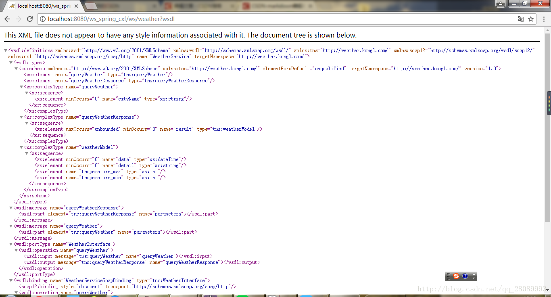Click the Sogou toolbar drag grip
The height and width of the screenshot is (297, 551).
pos(449,276)
